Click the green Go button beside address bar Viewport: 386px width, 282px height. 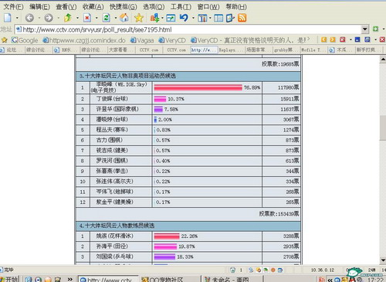click(x=375, y=29)
